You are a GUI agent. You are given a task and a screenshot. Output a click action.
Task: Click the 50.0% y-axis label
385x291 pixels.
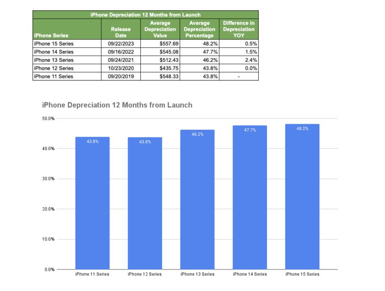pyautogui.click(x=48, y=118)
